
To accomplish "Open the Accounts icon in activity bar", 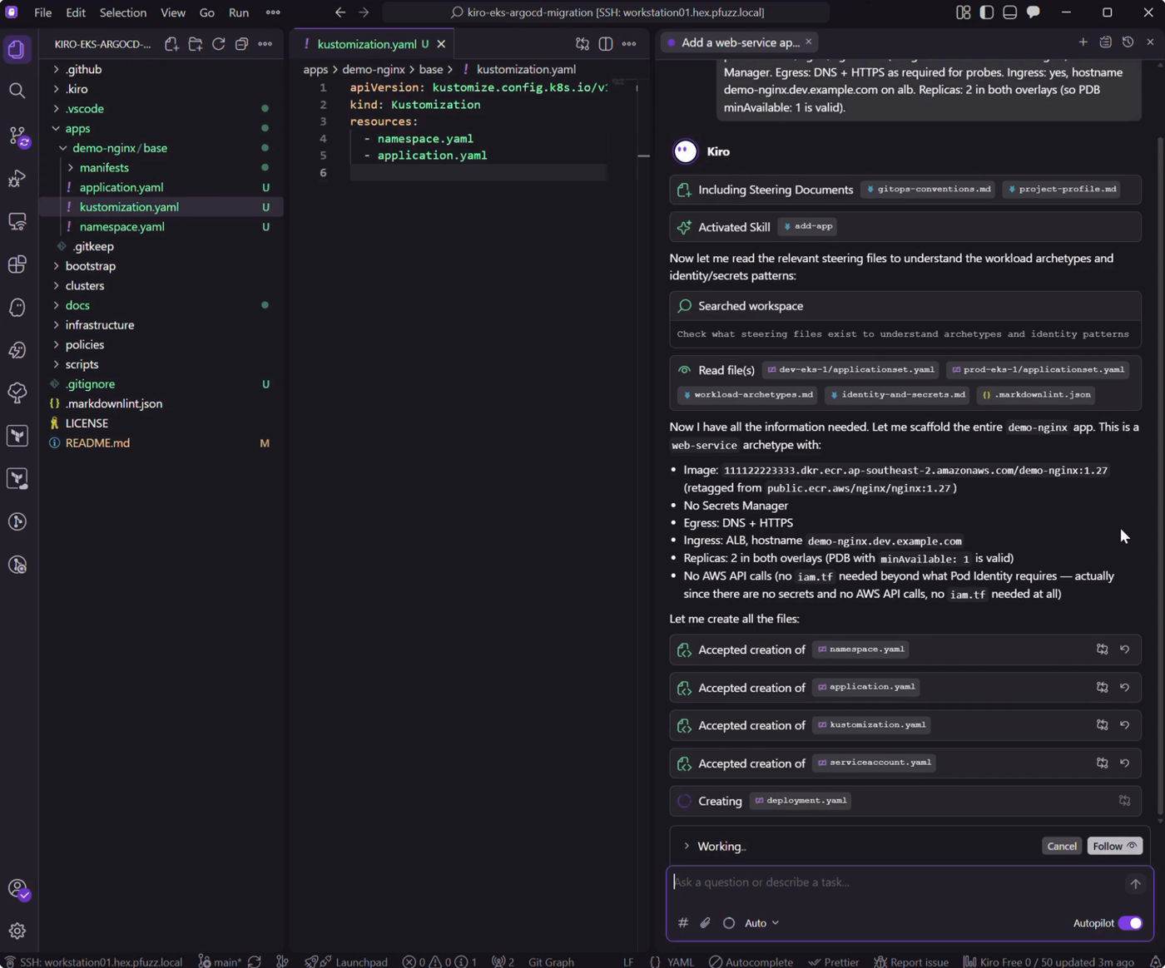I will (17, 889).
